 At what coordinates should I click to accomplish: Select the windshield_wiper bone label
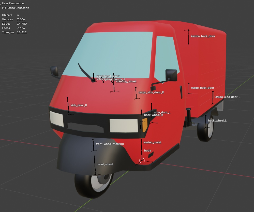(x=108, y=76)
